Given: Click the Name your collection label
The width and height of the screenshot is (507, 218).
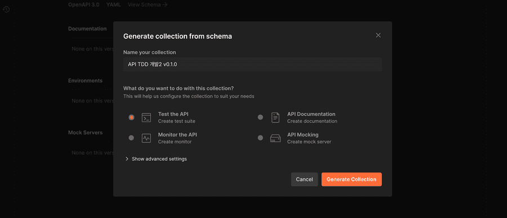Looking at the screenshot, I should point(150,52).
